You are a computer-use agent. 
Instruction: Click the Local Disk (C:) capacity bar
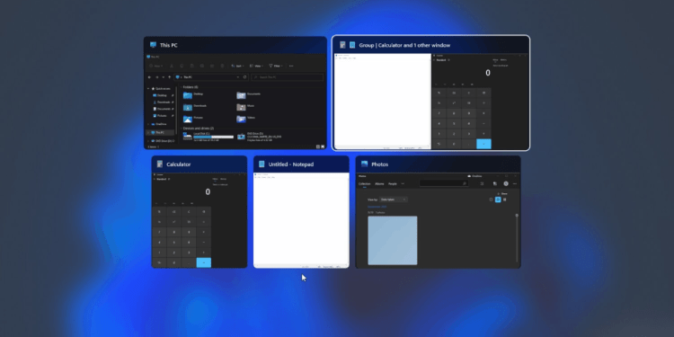tap(214, 137)
